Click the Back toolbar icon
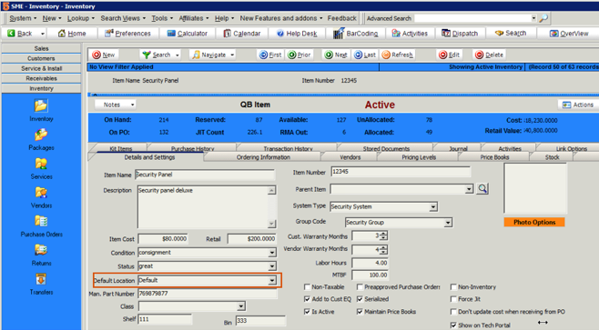Image resolution: width=599 pixels, height=330 pixels. point(12,34)
